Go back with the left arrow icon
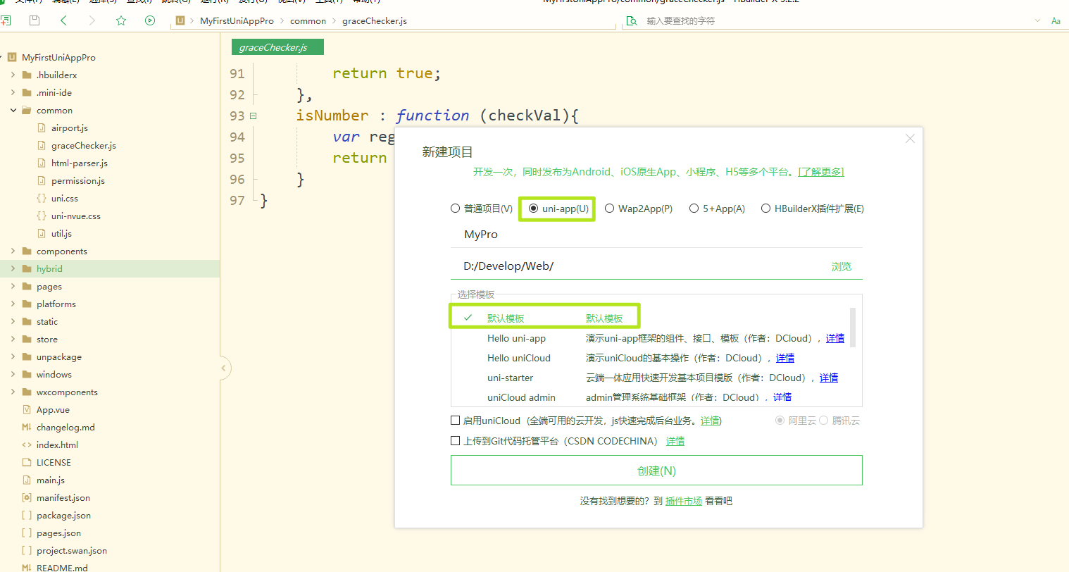The height and width of the screenshot is (572, 1069). pyautogui.click(x=63, y=20)
